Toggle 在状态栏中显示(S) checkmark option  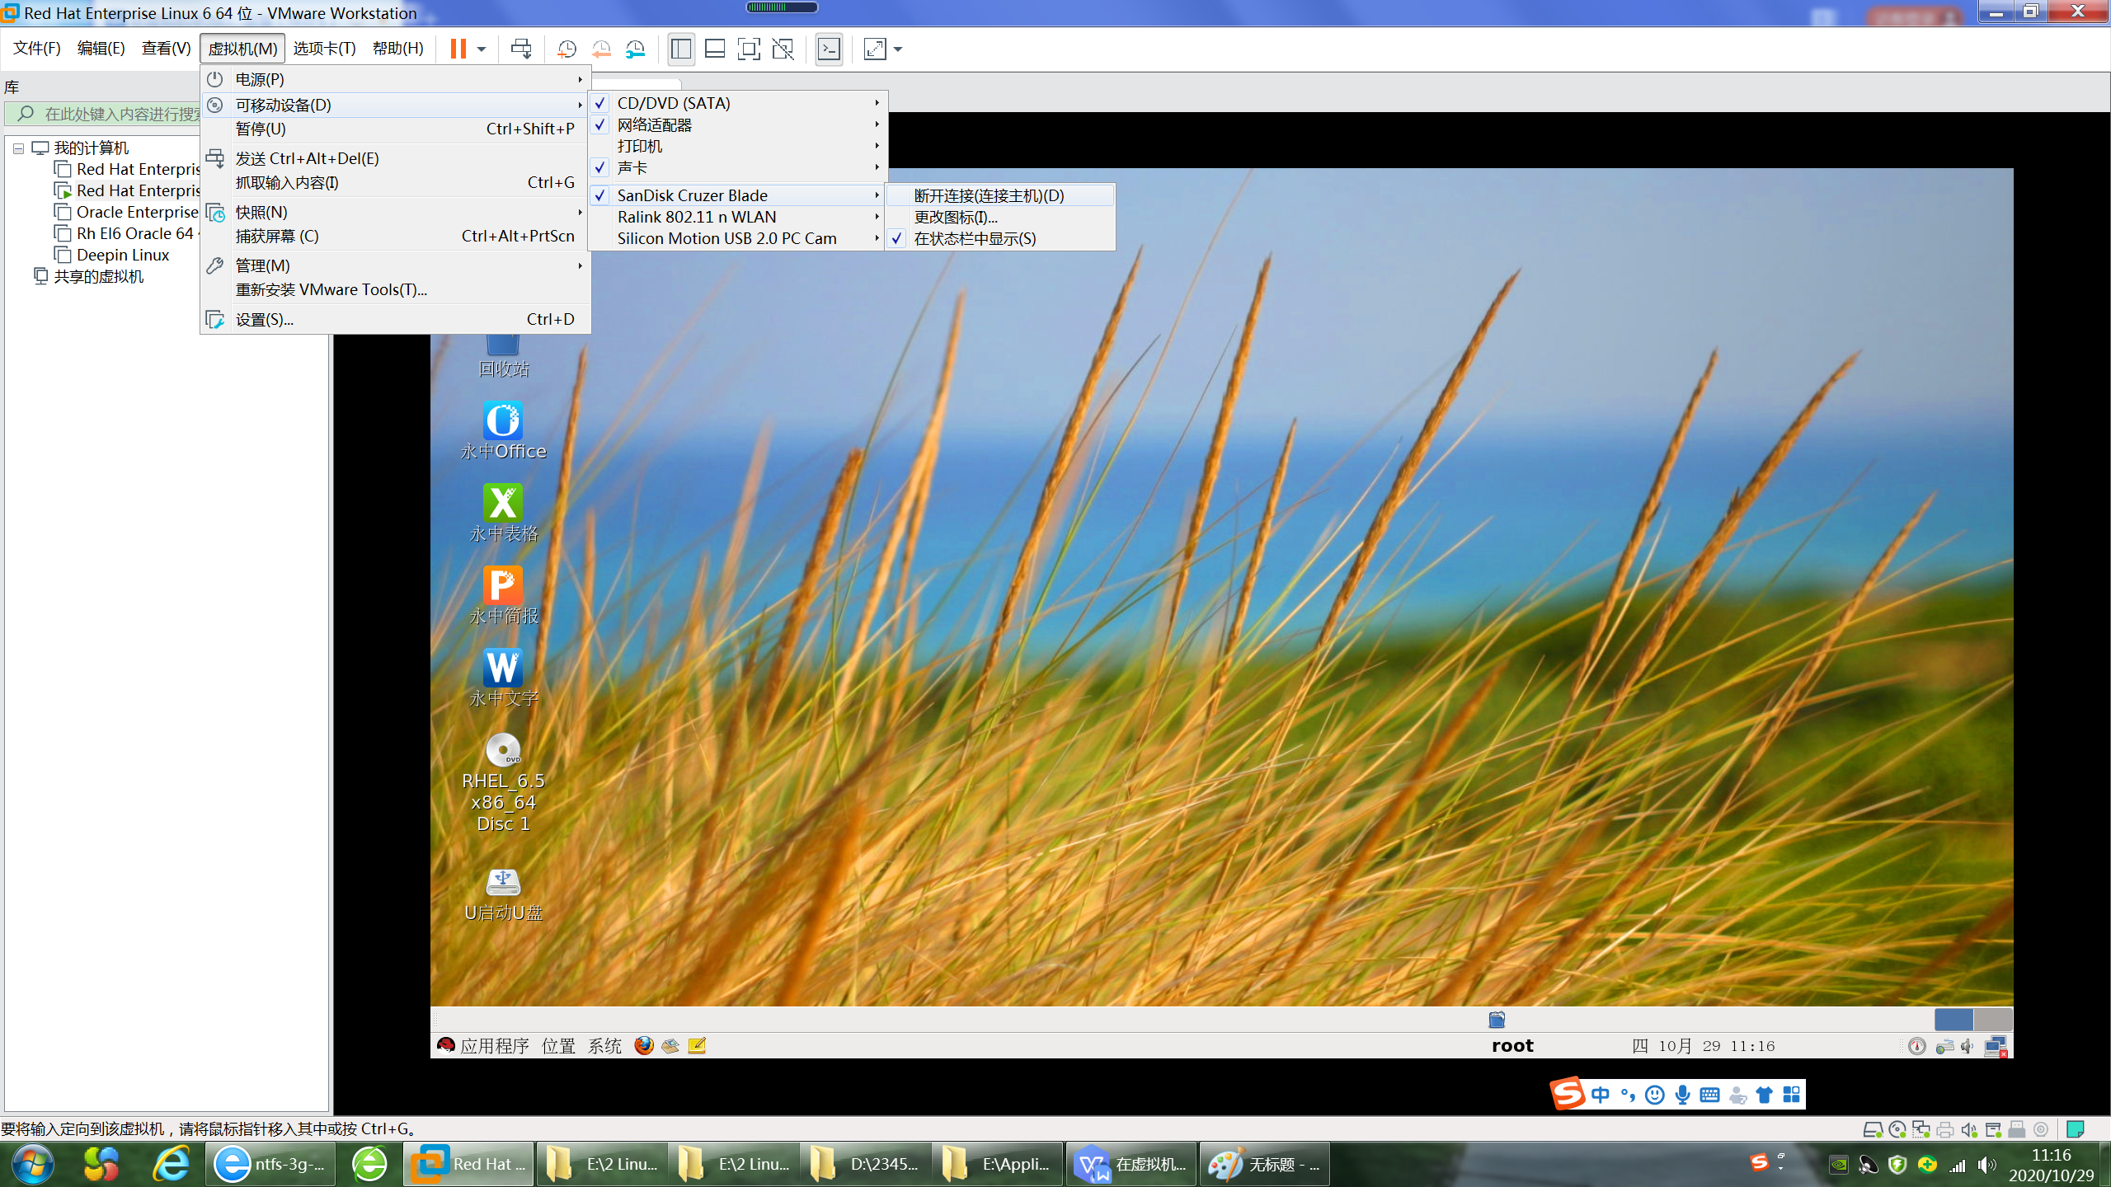pos(975,239)
